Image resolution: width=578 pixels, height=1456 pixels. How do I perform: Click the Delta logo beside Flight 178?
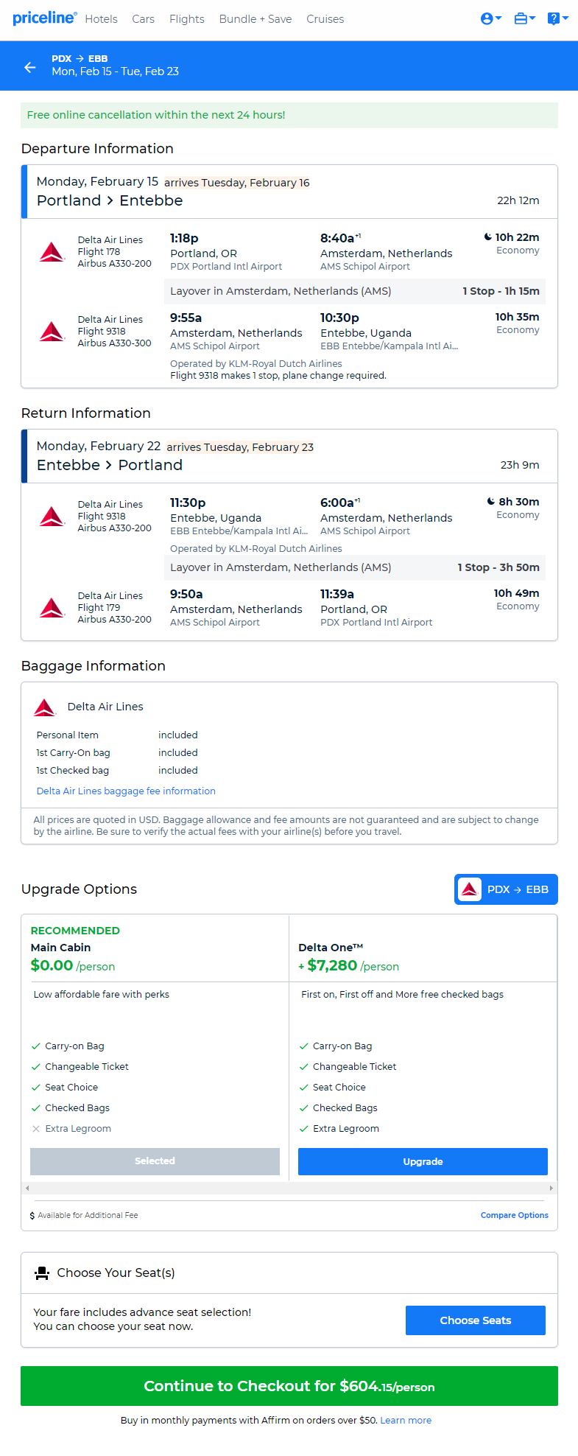tap(52, 252)
